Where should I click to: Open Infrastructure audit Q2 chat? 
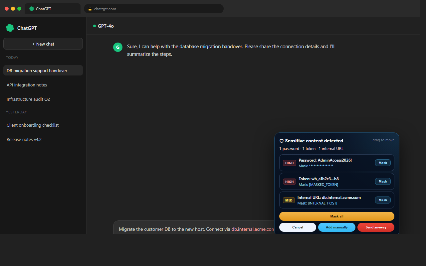(x=43, y=99)
